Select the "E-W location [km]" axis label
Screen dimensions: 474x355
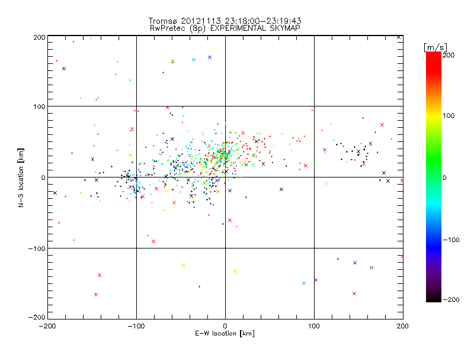(x=225, y=334)
